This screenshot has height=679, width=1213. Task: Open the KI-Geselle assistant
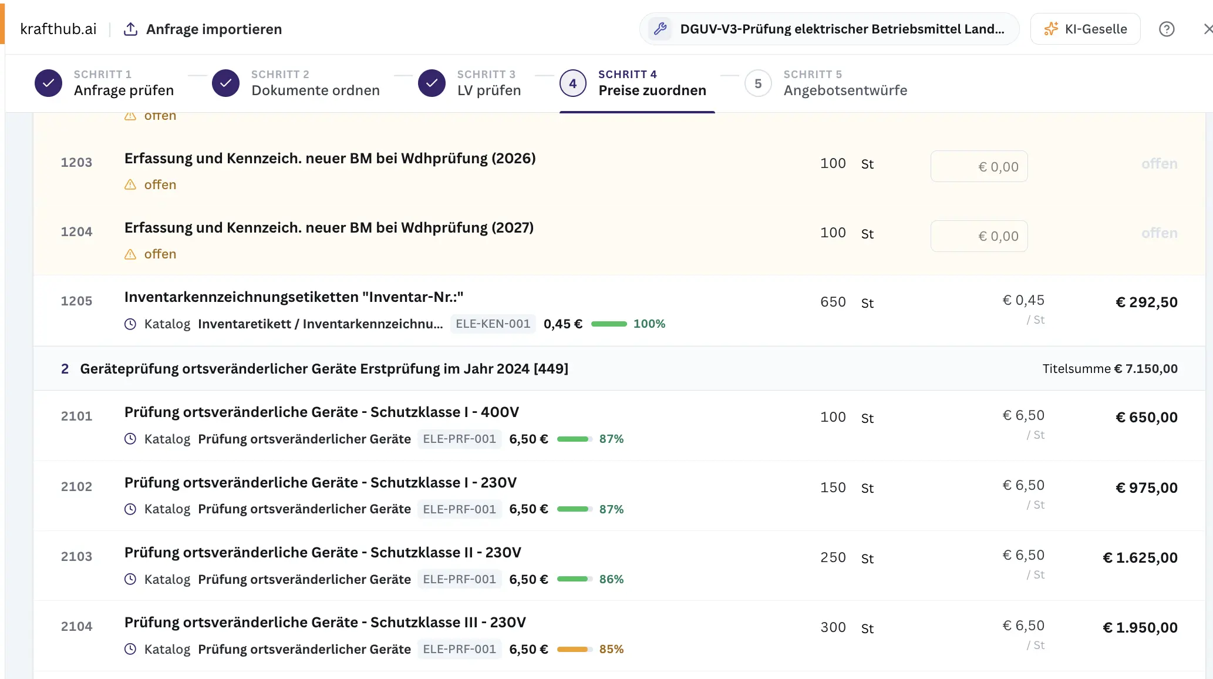[1086, 29]
